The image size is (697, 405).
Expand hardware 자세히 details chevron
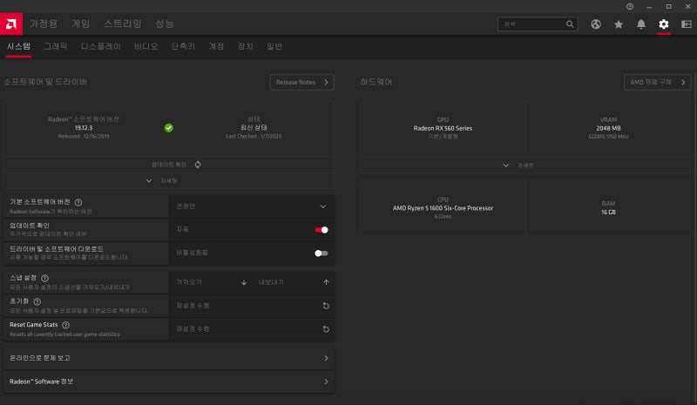(506, 165)
